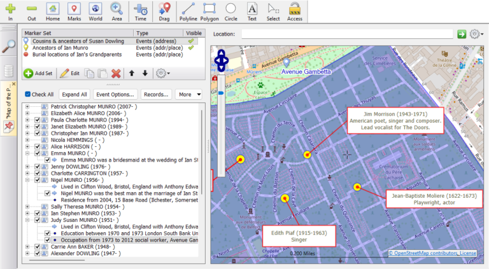Image resolution: width=489 pixels, height=269 pixels.
Task: Click the map pan navigation control
Action: (221, 60)
